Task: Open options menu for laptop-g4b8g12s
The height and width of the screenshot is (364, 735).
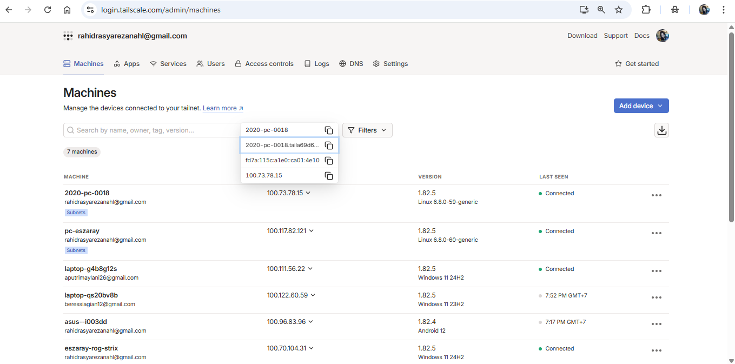Action: click(x=657, y=272)
